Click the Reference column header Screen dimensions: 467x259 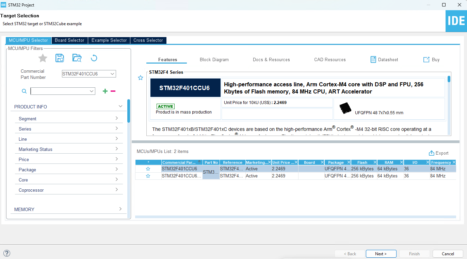(x=232, y=162)
